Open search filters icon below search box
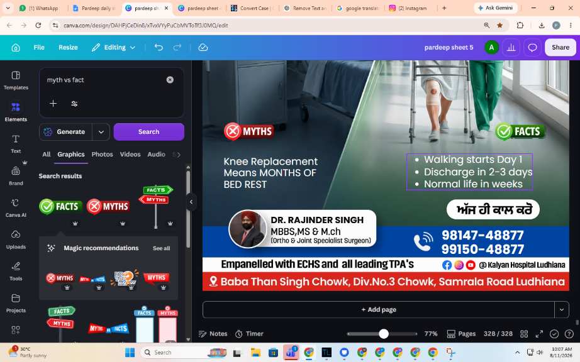This screenshot has height=362, width=580. click(x=74, y=104)
